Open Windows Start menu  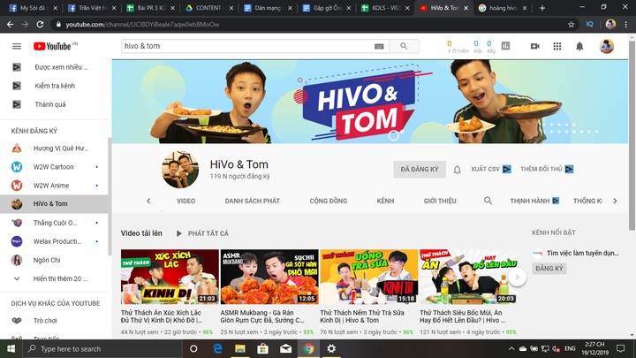click(11, 349)
